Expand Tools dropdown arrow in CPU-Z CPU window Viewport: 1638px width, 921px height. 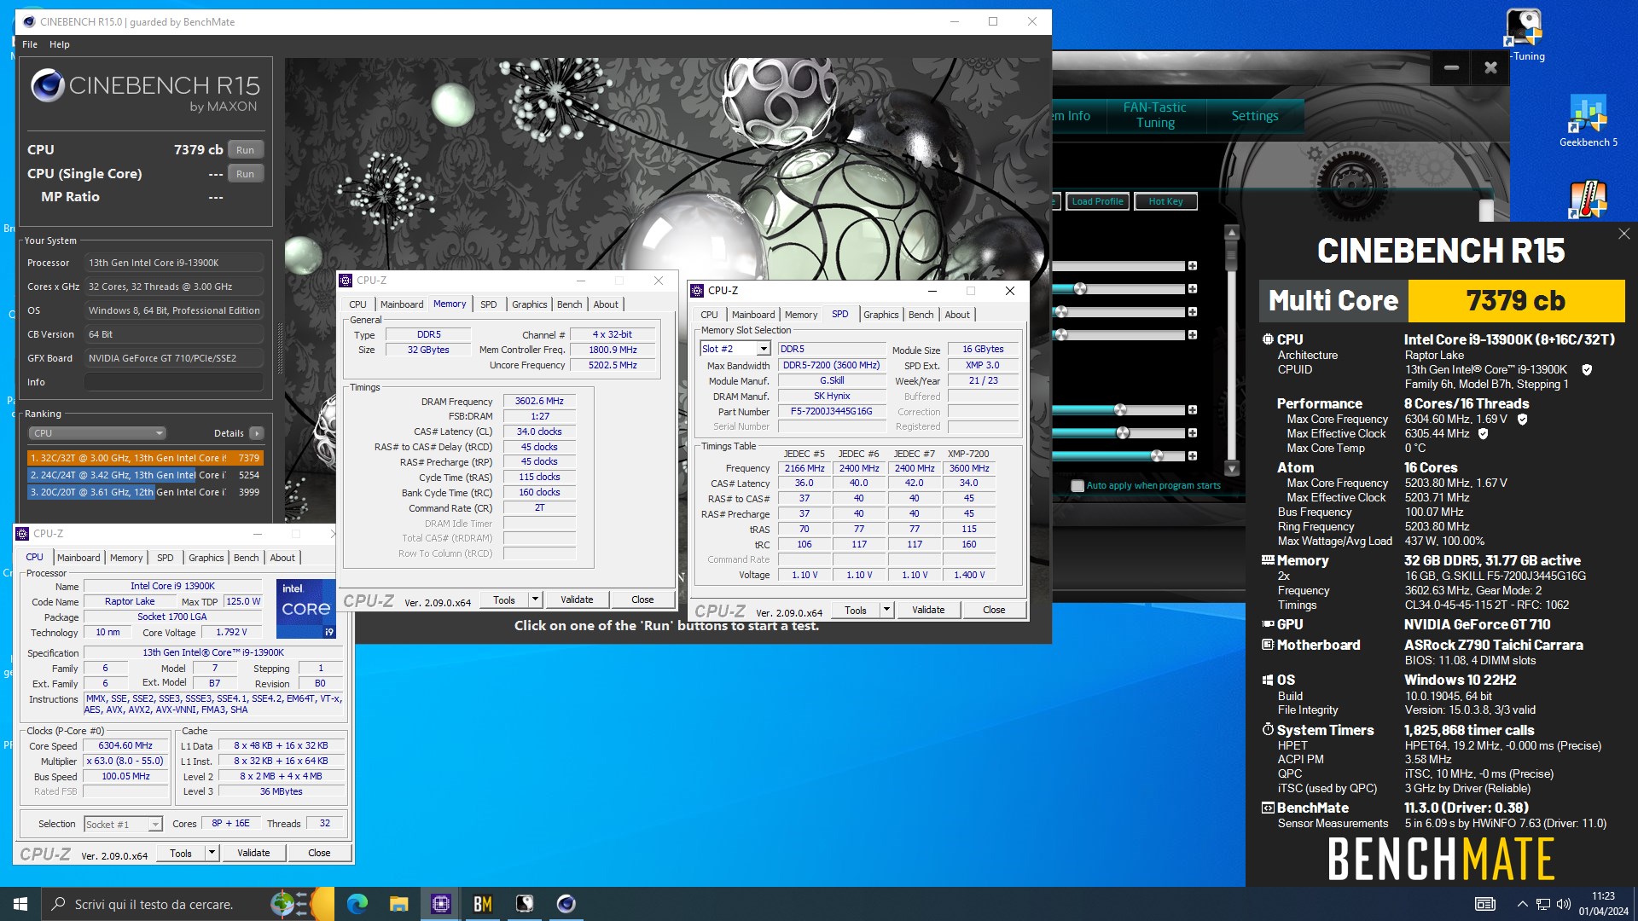[x=212, y=853]
